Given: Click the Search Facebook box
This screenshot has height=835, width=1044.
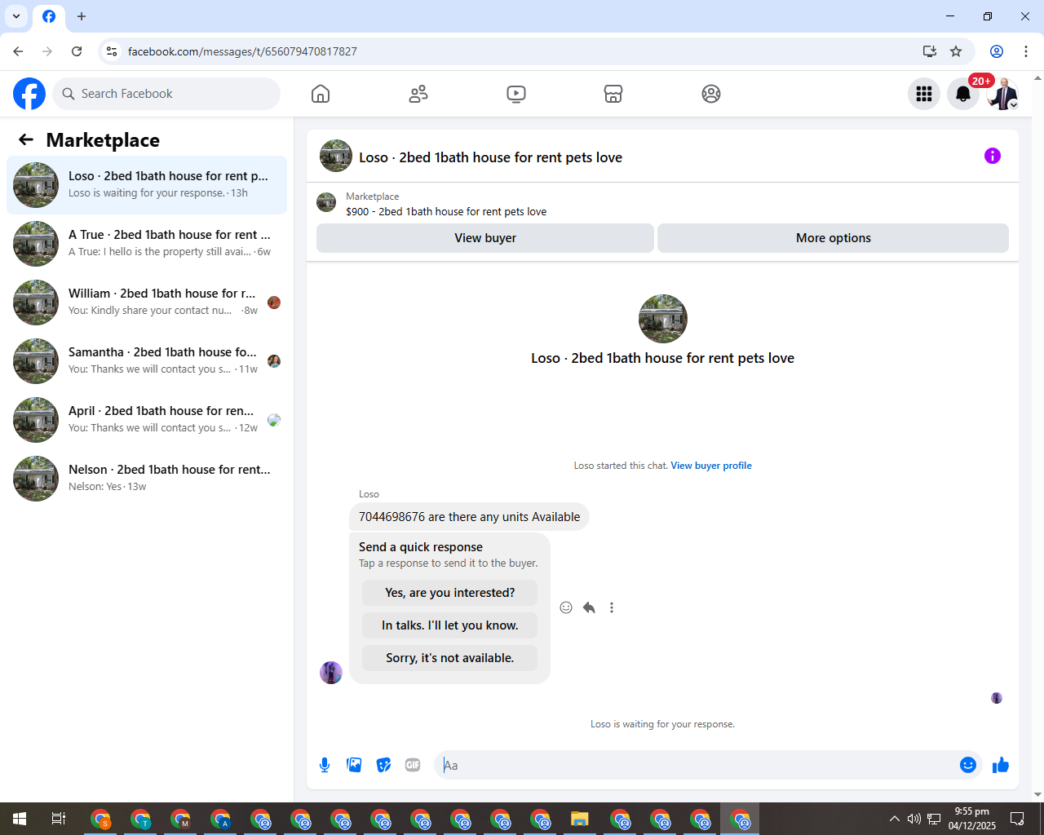Looking at the screenshot, I should click(166, 94).
